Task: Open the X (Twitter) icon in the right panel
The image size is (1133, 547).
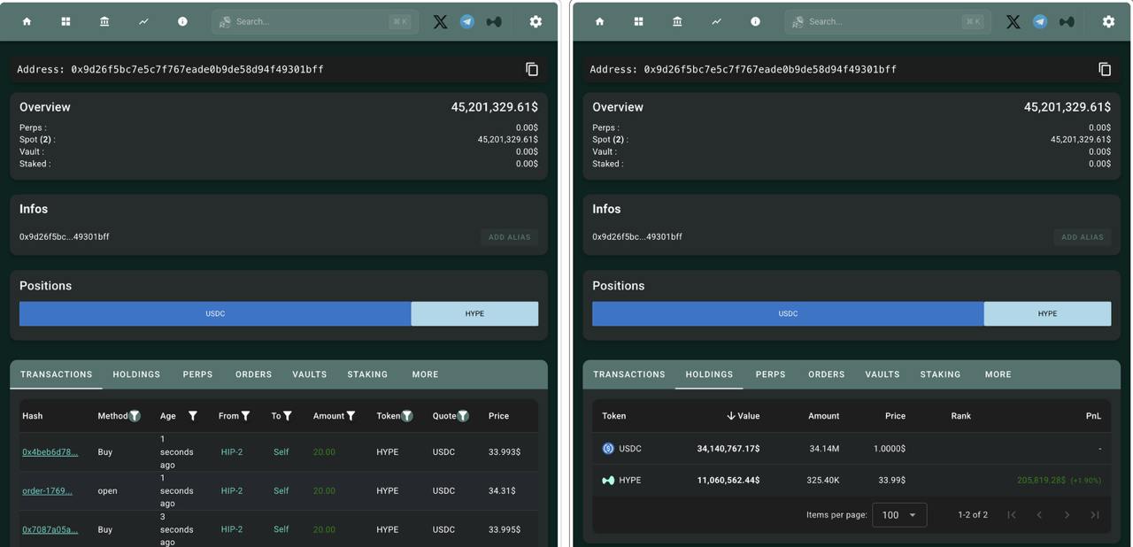Action: click(x=1013, y=21)
